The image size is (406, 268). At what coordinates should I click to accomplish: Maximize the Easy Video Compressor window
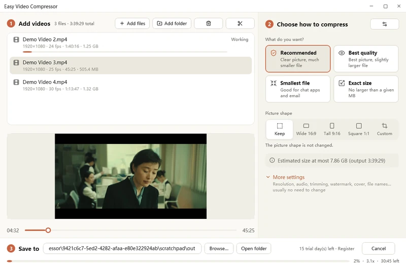(x=385, y=6)
